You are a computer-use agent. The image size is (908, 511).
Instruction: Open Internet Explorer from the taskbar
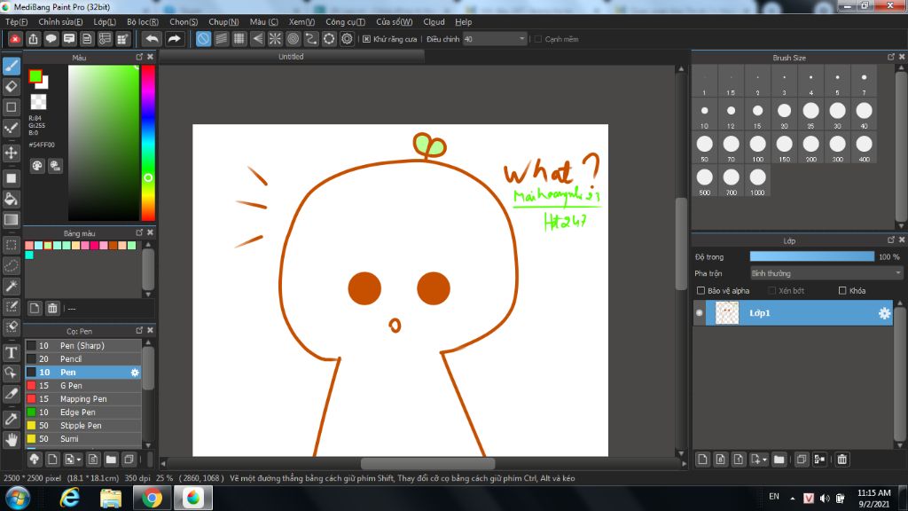point(70,499)
